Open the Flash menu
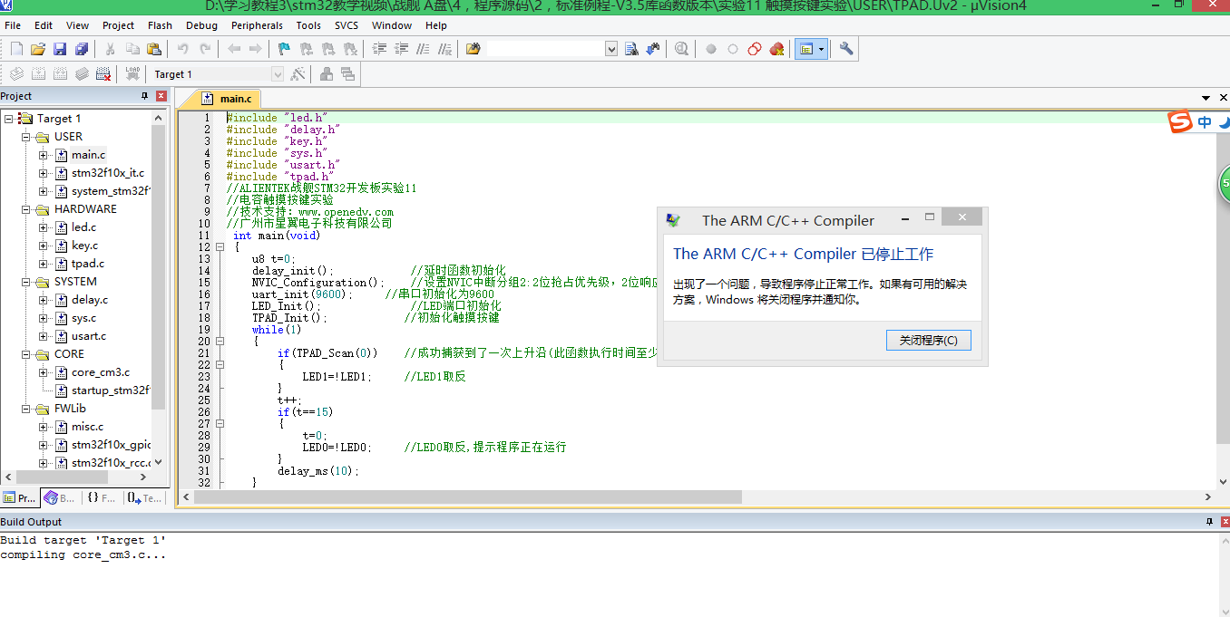Screen dimensions: 1230x617 tap(160, 25)
